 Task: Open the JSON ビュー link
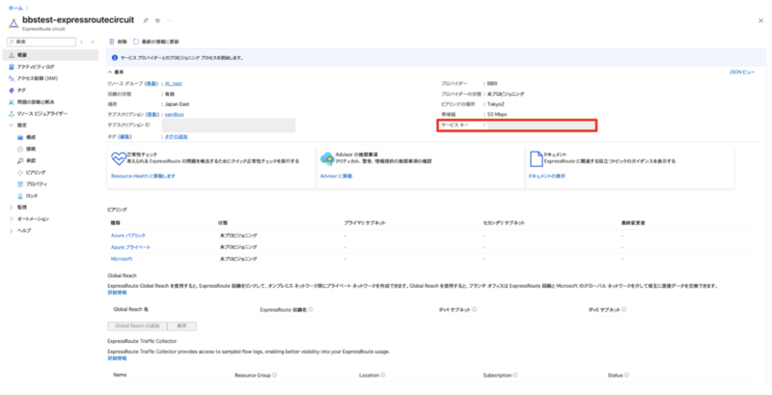pyautogui.click(x=742, y=72)
